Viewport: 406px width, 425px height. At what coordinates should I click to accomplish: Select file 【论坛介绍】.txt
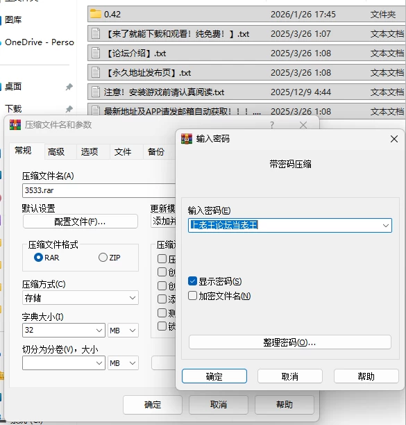tap(246, 53)
